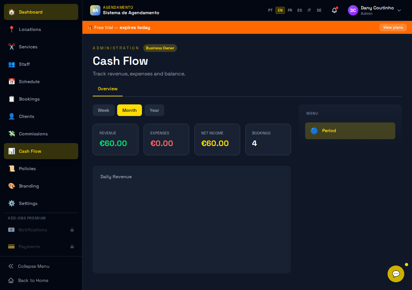This screenshot has width=412, height=290.
Task: Select the Month period filter
Action: 129,110
